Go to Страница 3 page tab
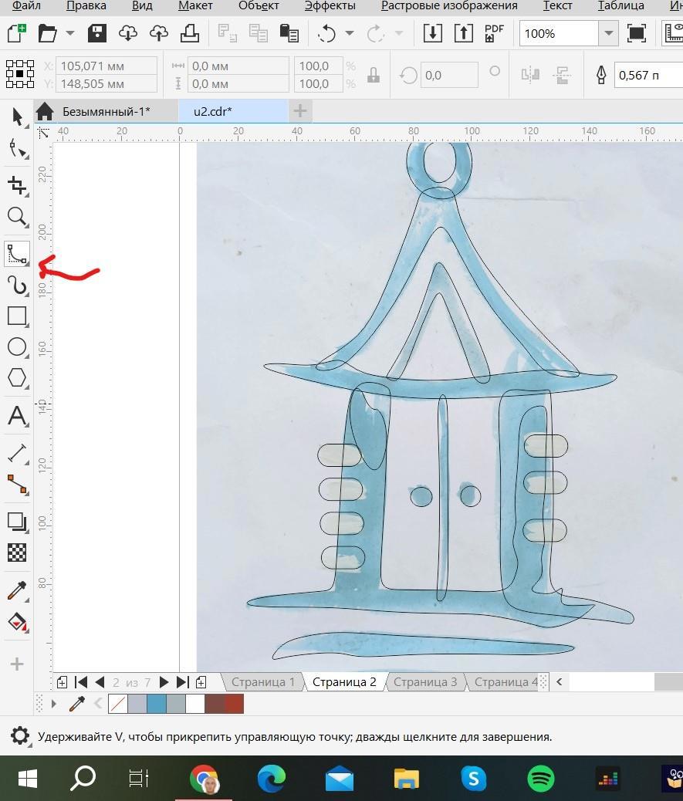 point(425,681)
